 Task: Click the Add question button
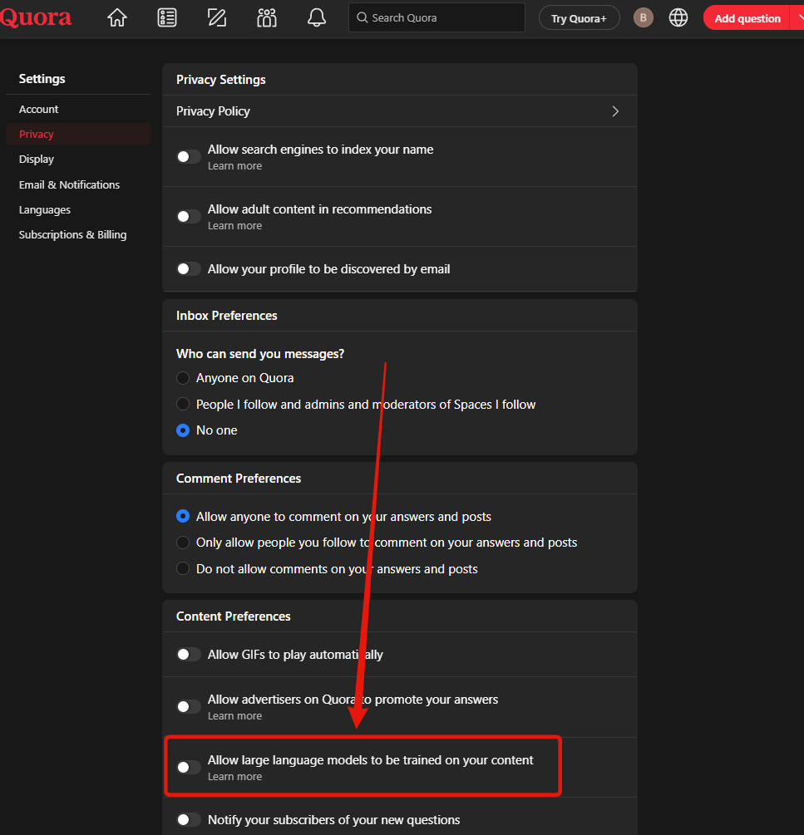click(x=747, y=18)
